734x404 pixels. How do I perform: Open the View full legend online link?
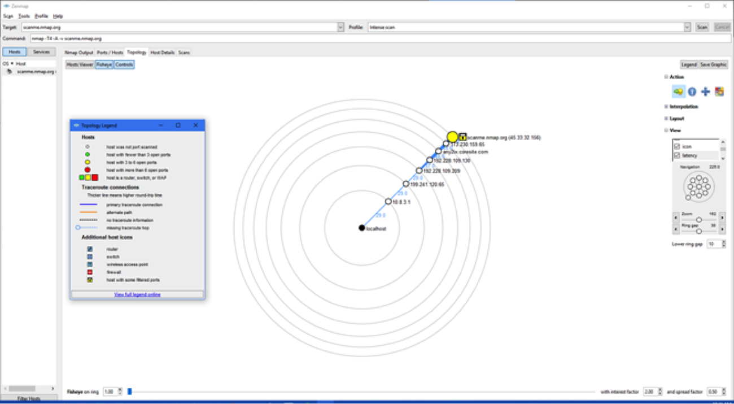(x=137, y=294)
